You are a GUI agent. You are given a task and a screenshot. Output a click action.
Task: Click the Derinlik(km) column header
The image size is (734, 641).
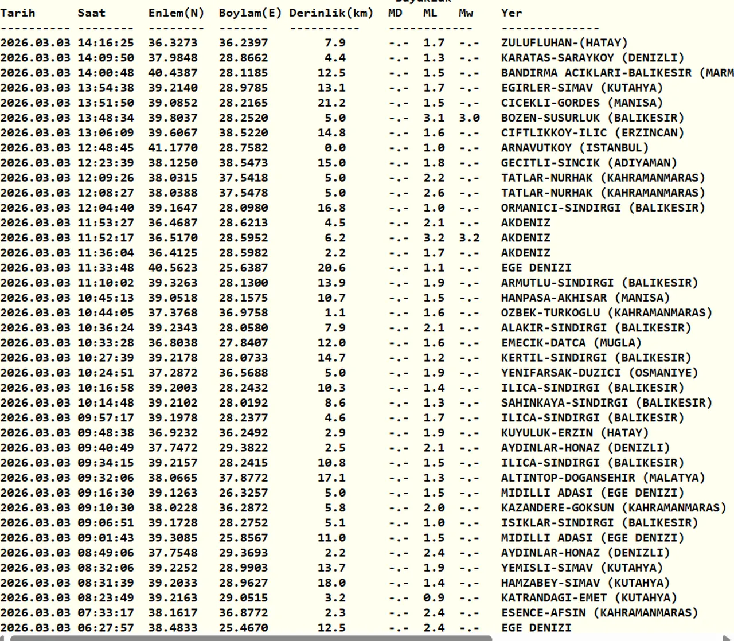331,13
